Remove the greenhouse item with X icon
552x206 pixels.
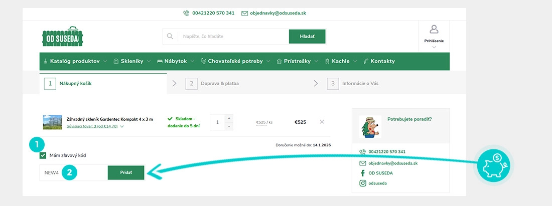click(322, 122)
